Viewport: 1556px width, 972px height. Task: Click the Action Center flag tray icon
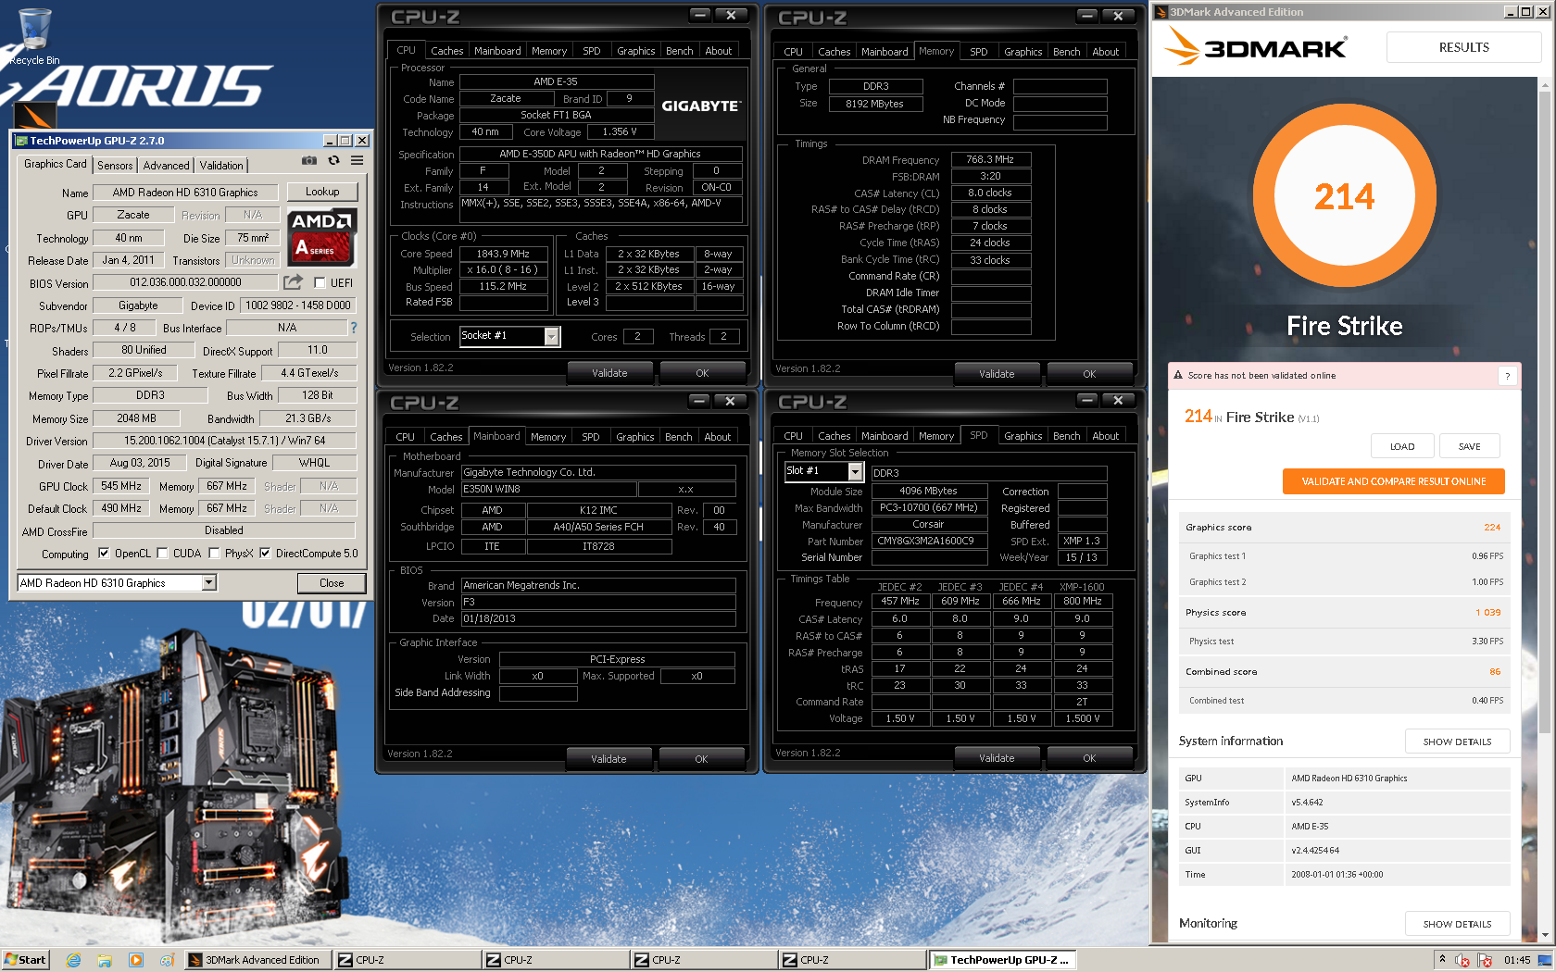tap(1485, 960)
